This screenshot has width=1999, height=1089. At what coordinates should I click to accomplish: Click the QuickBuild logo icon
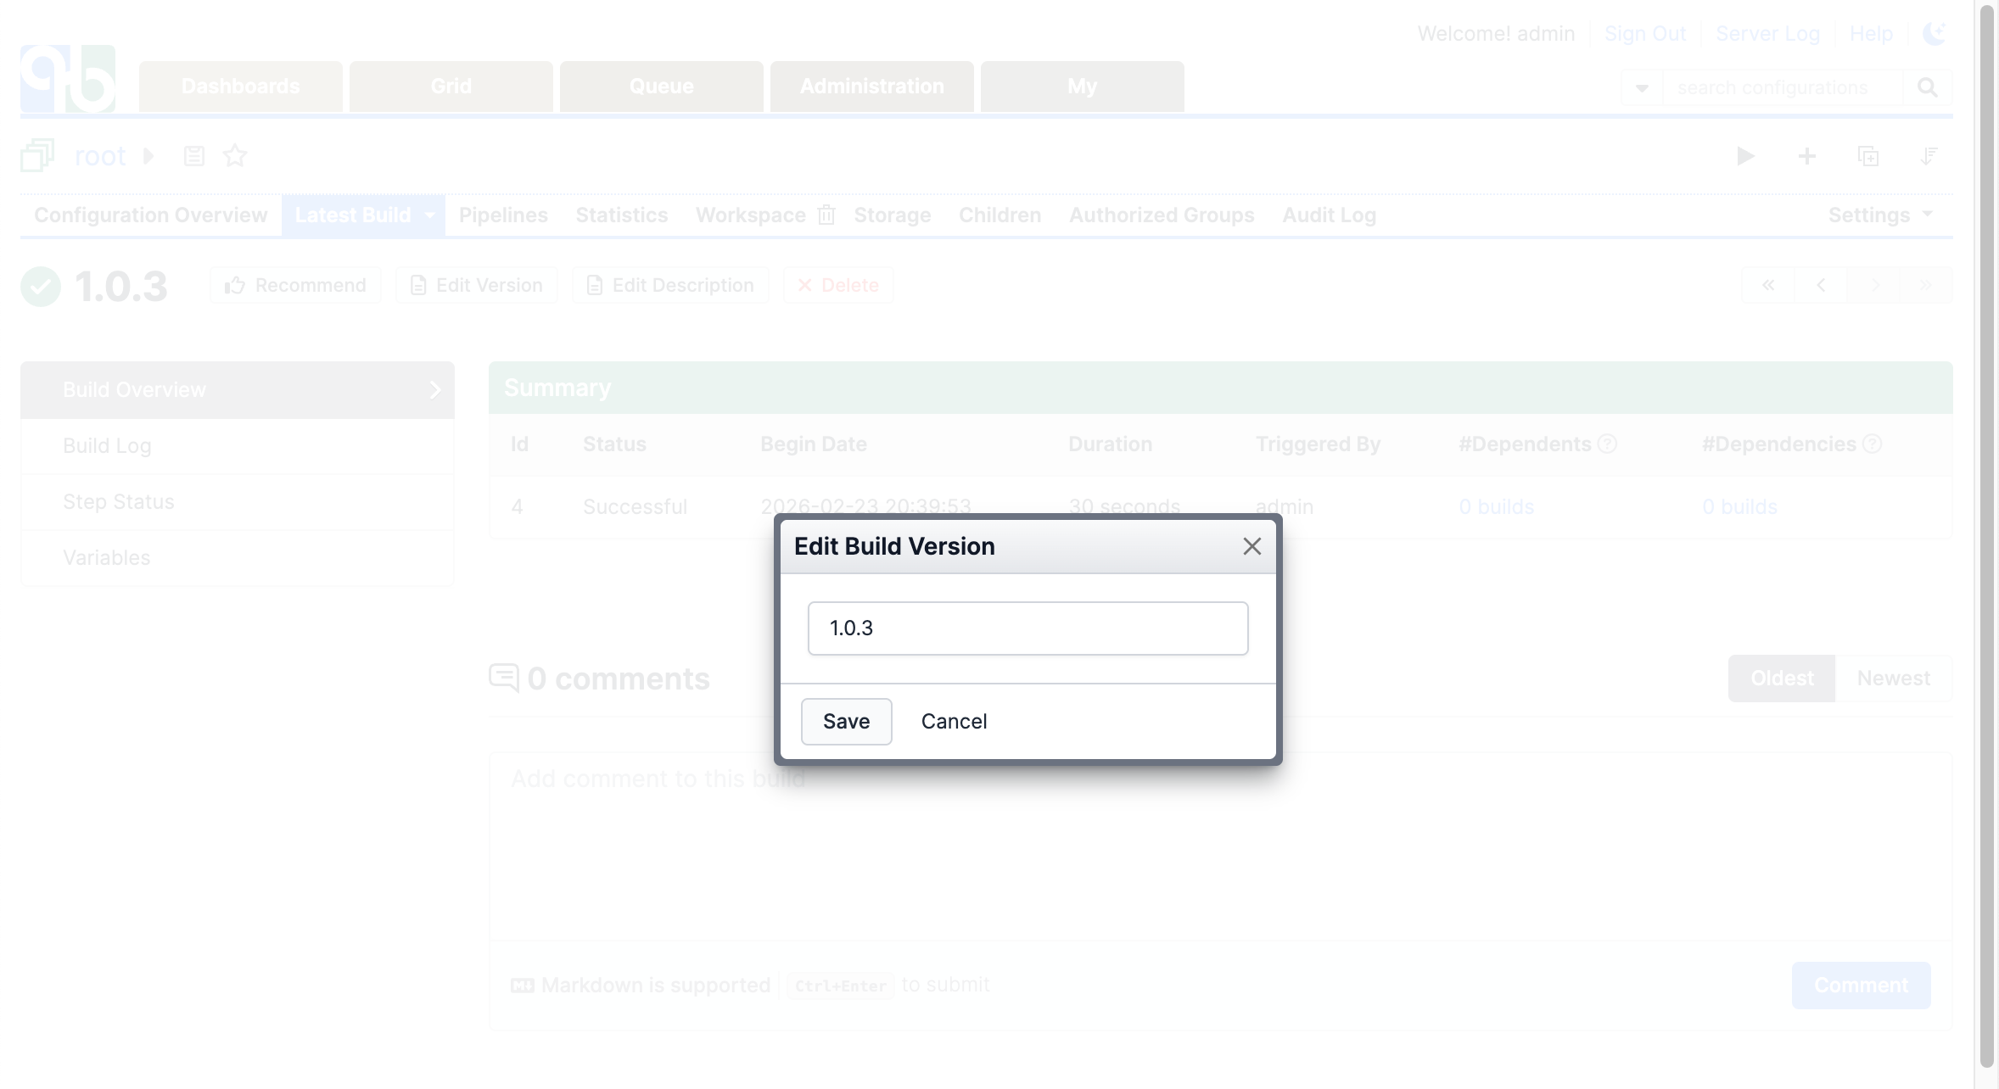[x=68, y=79]
